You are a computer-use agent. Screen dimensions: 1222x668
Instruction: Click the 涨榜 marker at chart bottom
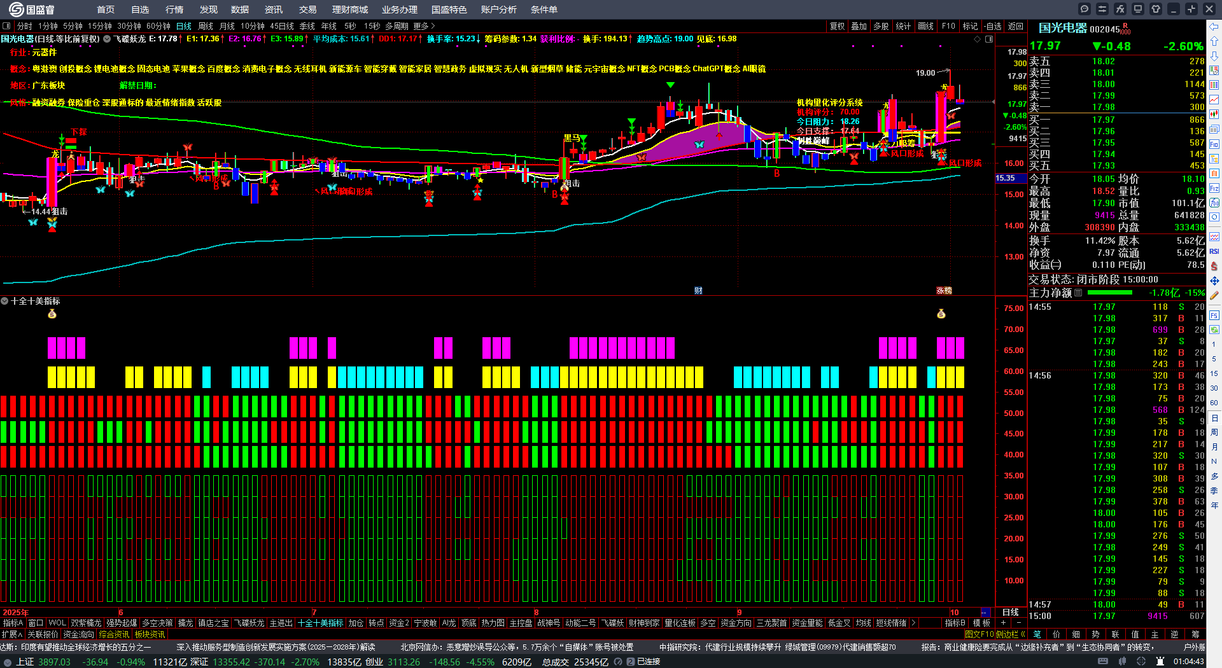(944, 290)
